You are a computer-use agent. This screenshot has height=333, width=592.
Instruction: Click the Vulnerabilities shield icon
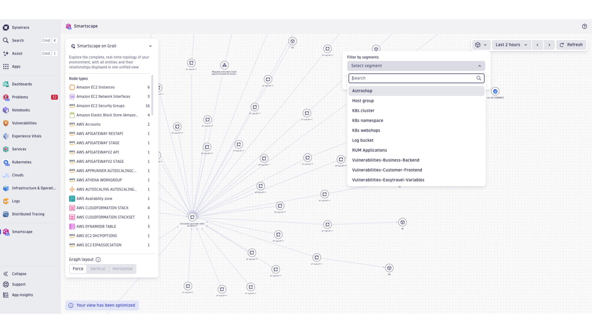pos(6,123)
